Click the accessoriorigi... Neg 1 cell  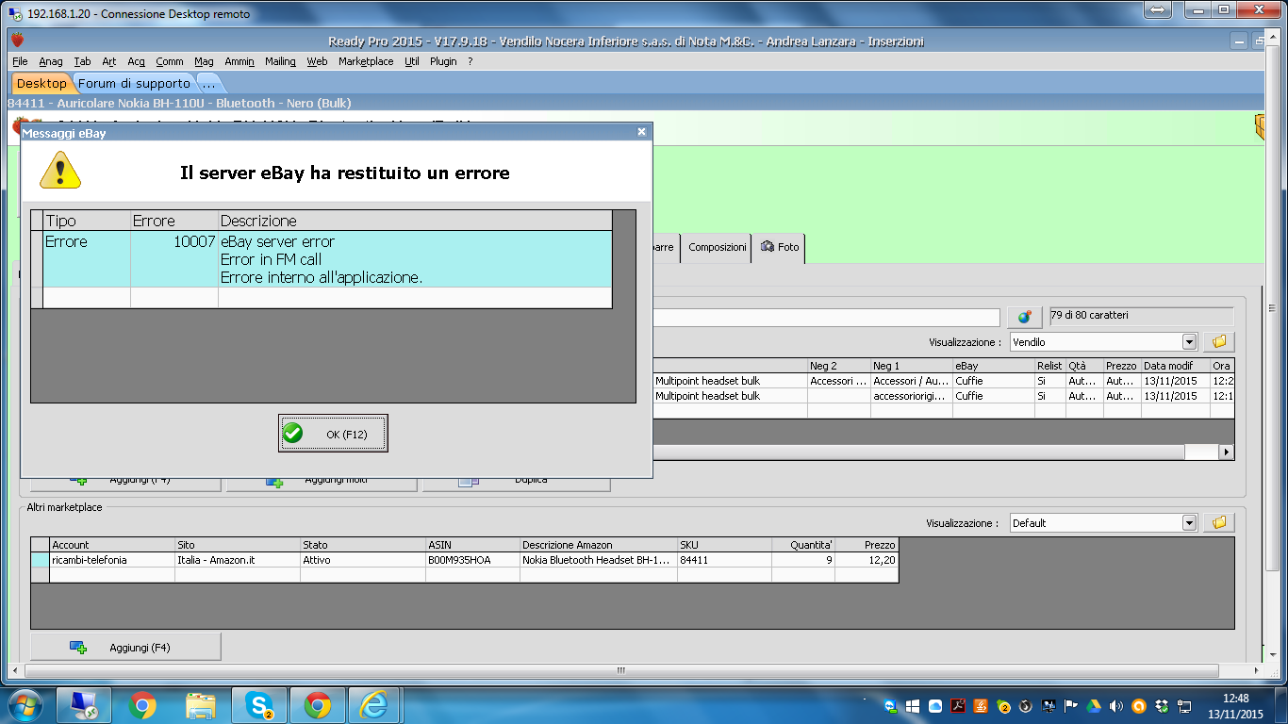[912, 396]
